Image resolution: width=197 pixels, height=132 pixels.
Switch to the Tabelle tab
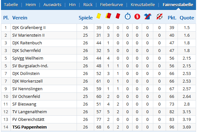[x=11, y=5]
